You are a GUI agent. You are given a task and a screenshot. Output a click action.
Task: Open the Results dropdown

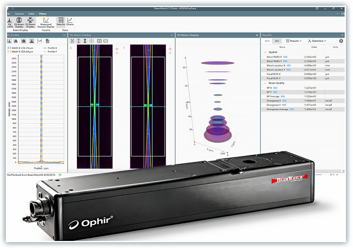[x=295, y=41]
